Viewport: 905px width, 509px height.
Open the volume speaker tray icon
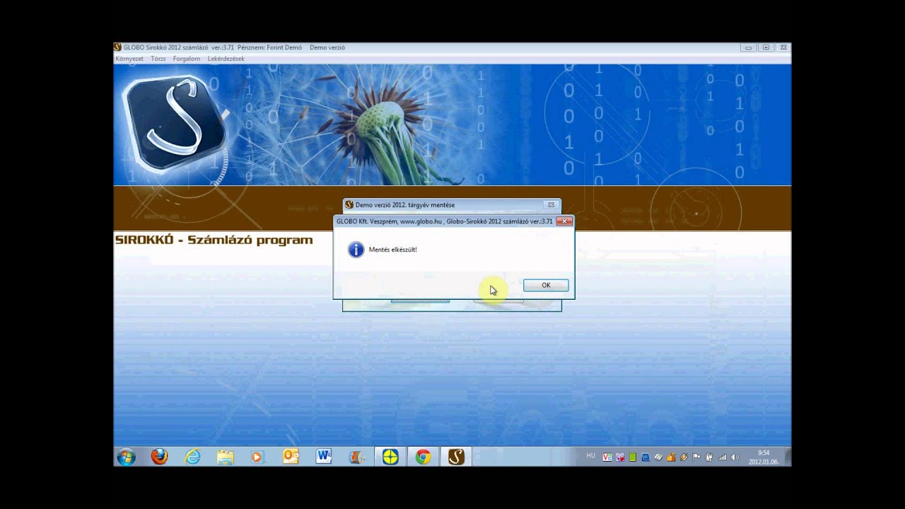(735, 457)
